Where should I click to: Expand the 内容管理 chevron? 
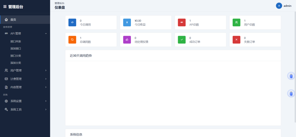click(46, 87)
